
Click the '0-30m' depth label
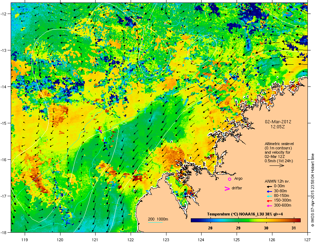point(279,186)
